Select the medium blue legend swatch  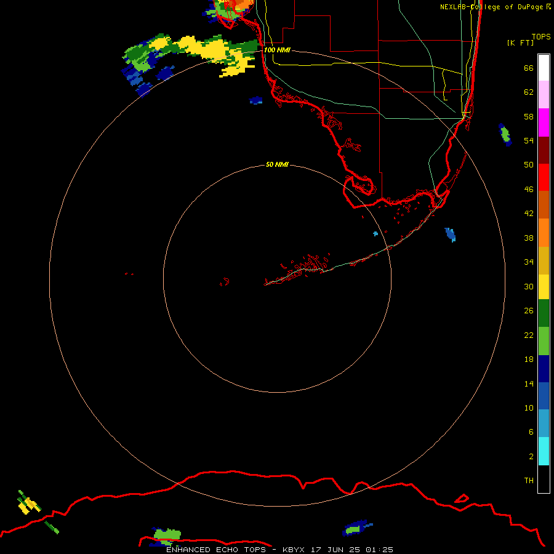pos(544,396)
